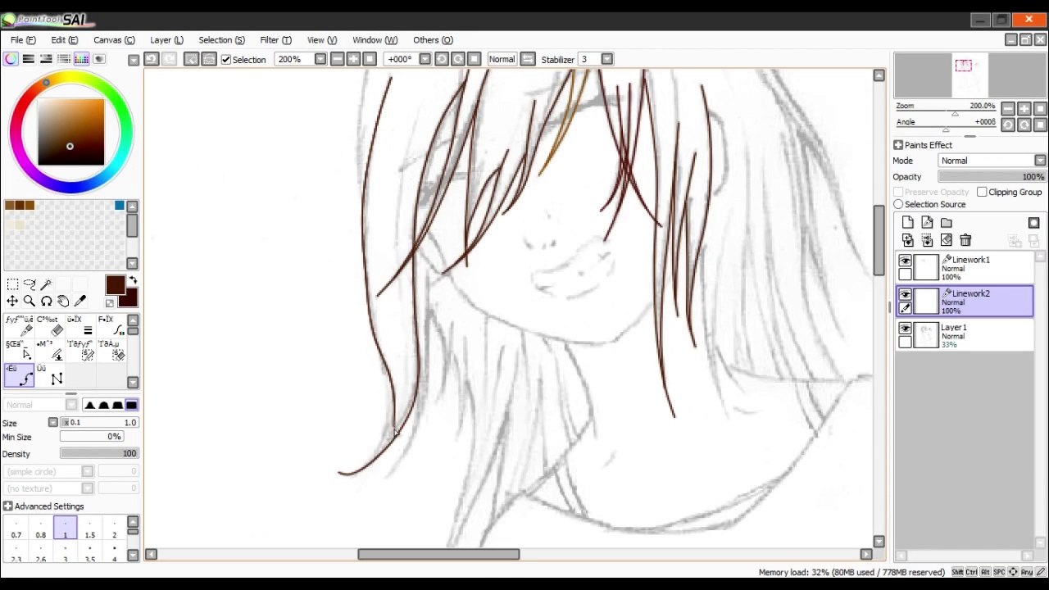
Task: Open the zoom percentage dropdown
Action: point(320,59)
